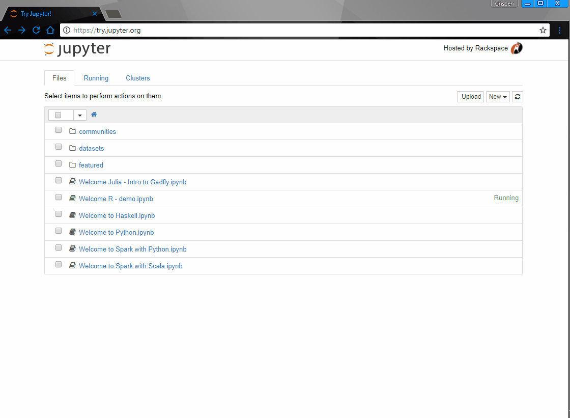Click the Hosted by Rackspace text

[475, 48]
